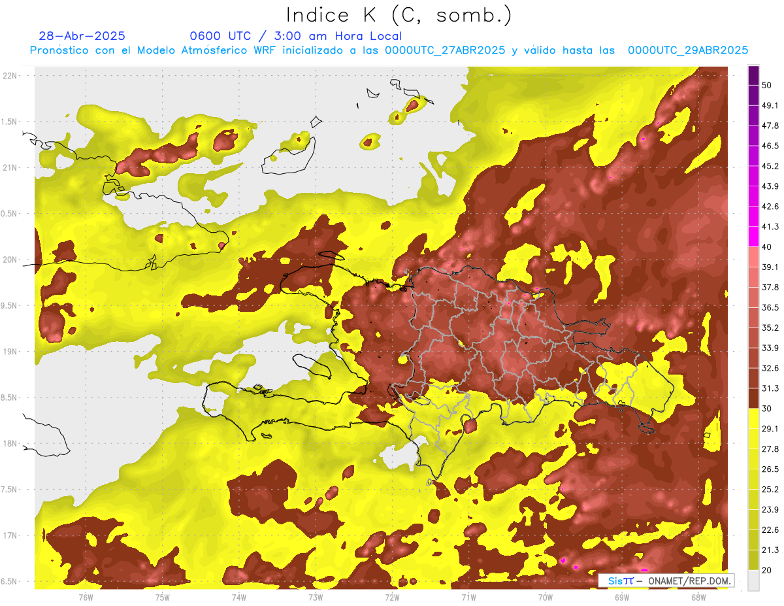This screenshot has height=606, width=784.
Task: Click the color scale value '45.2'
Action: point(770,166)
